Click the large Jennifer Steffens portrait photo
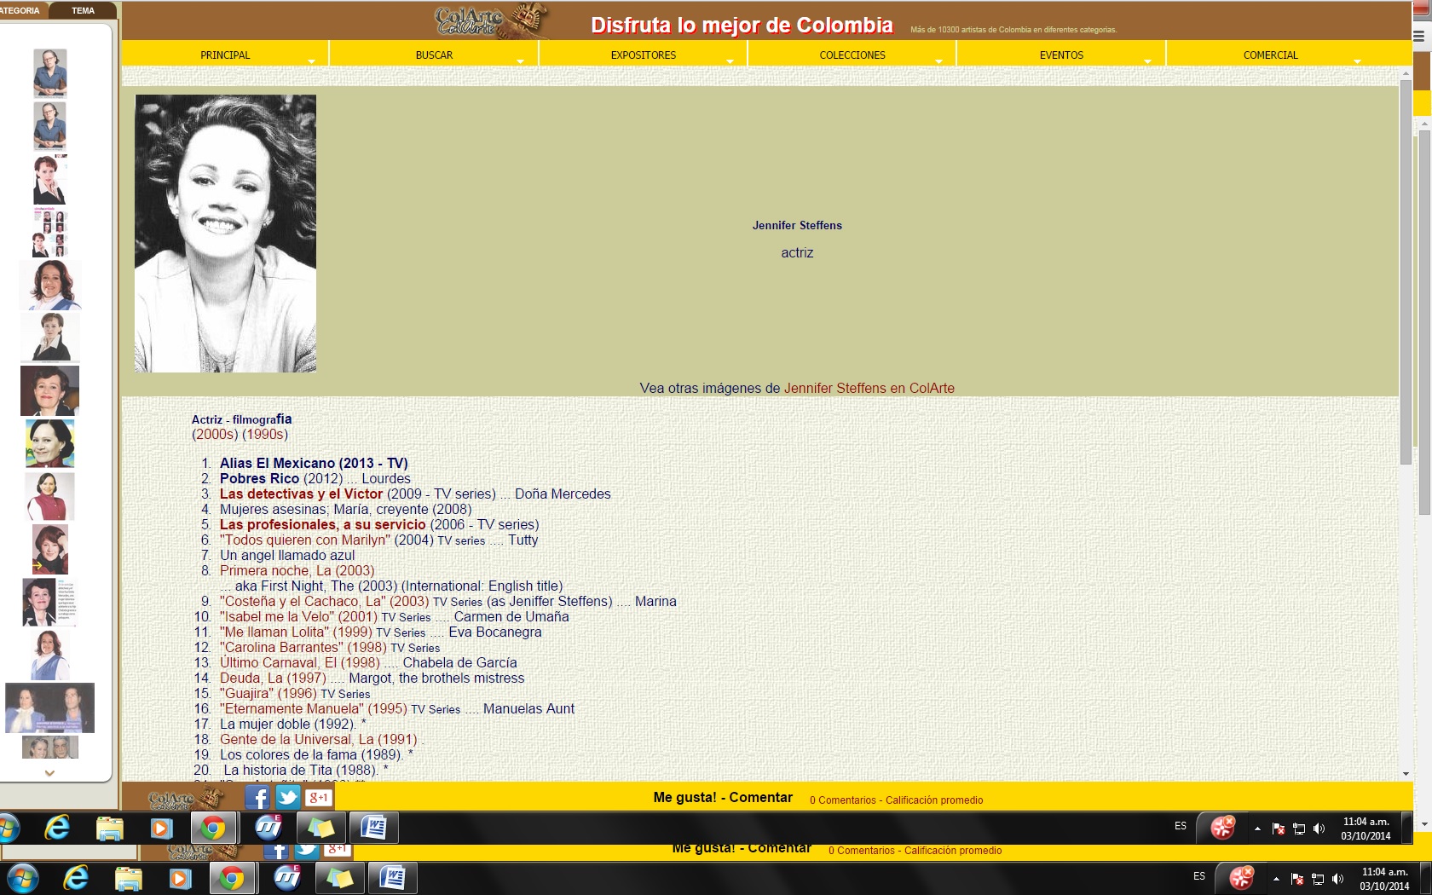1432x895 pixels. (x=225, y=234)
